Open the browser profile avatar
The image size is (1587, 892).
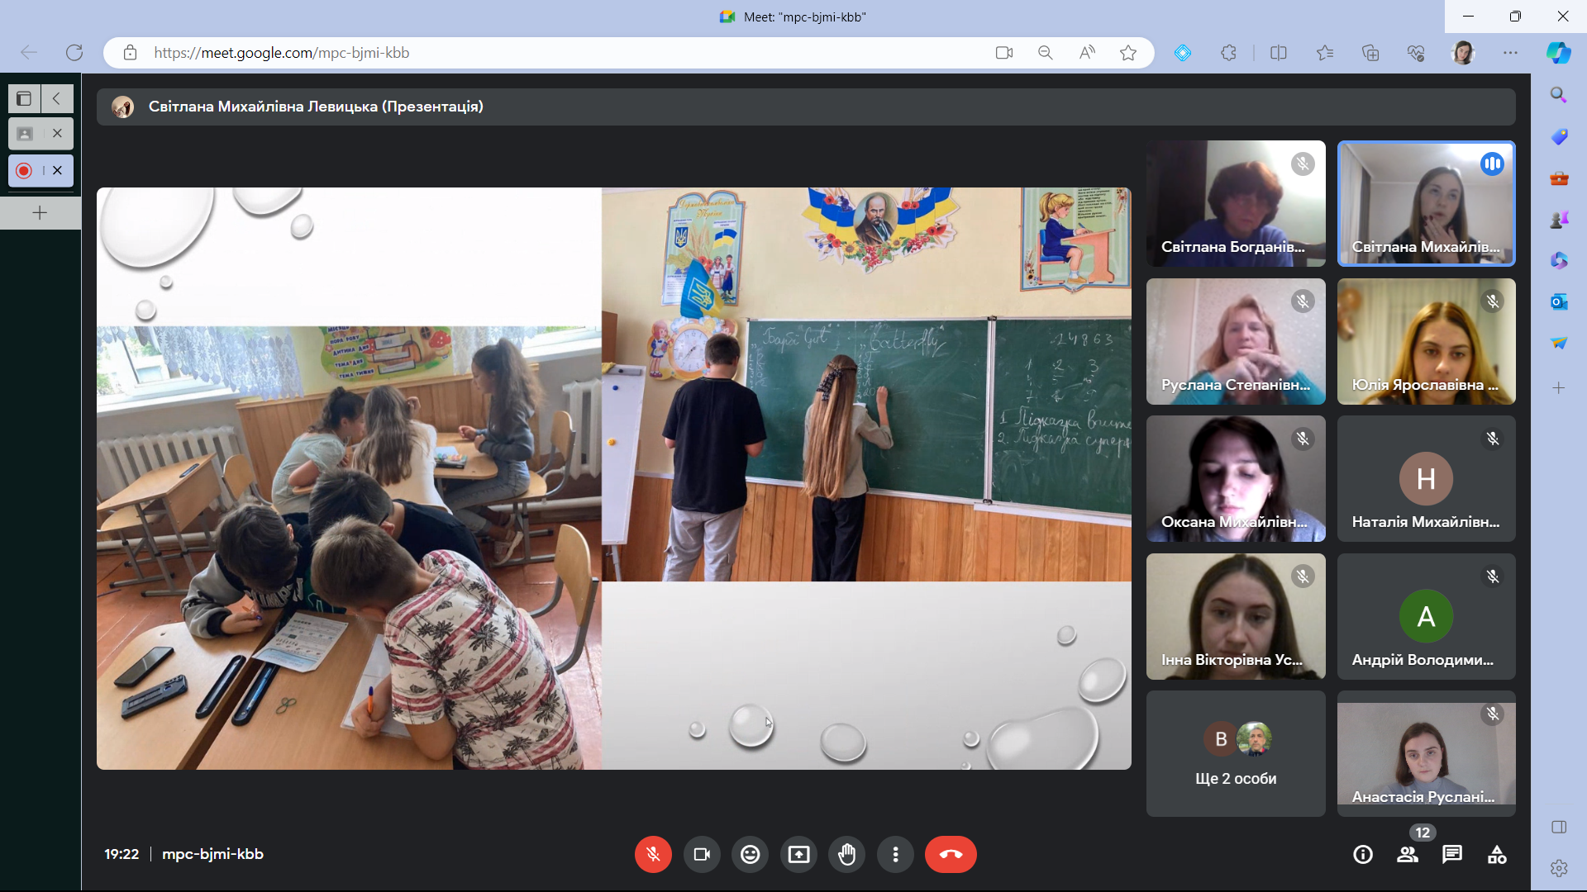coord(1463,53)
